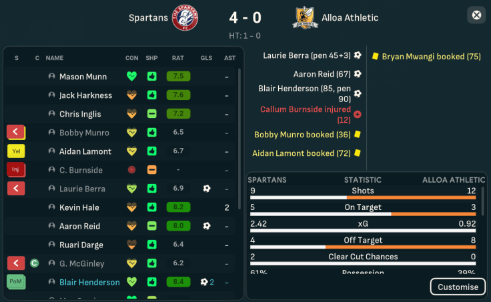Close the match result panel
Image resolution: width=491 pixels, height=302 pixels.
[476, 15]
